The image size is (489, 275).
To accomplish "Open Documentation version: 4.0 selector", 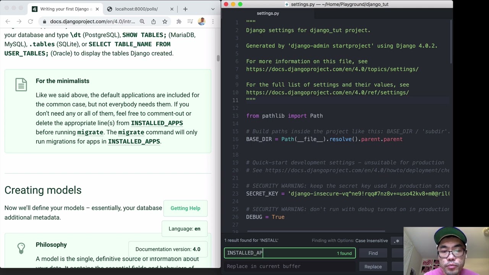I will [168, 249].
